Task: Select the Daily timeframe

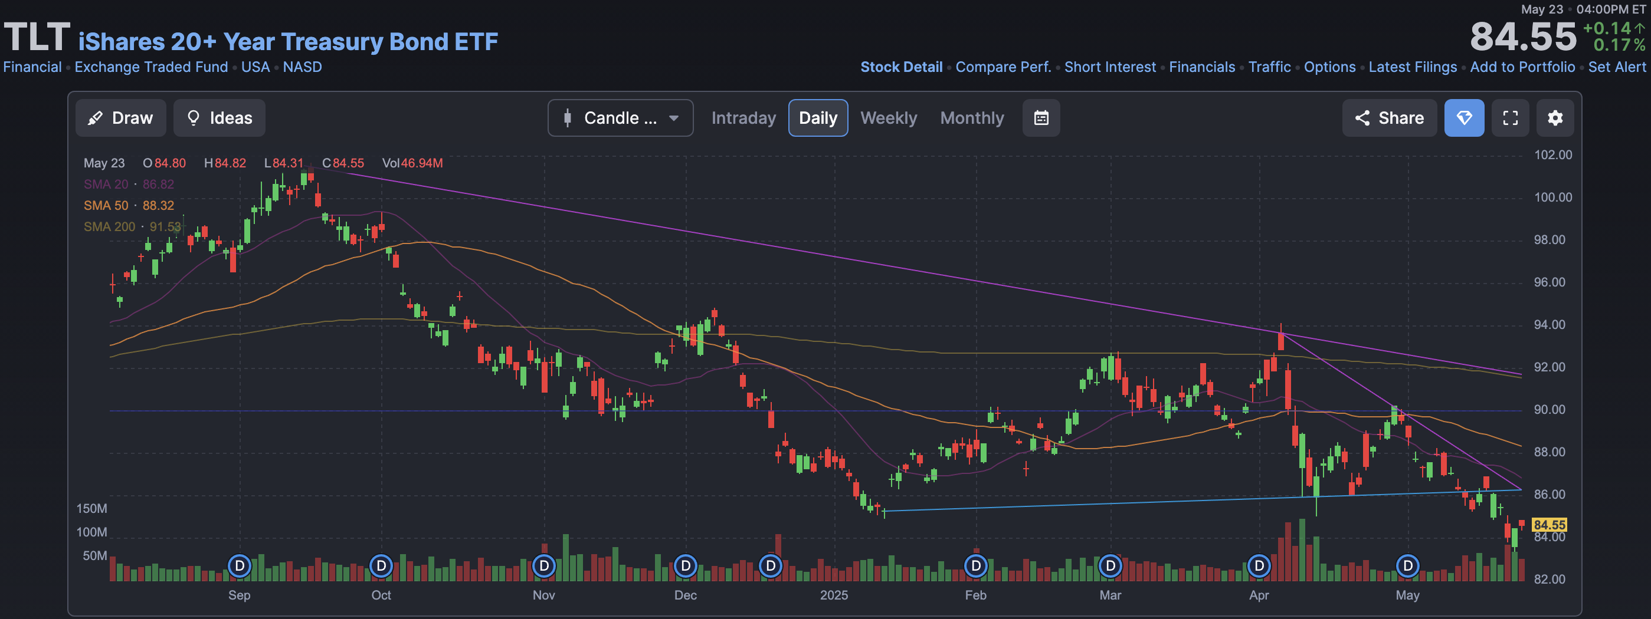Action: [818, 118]
